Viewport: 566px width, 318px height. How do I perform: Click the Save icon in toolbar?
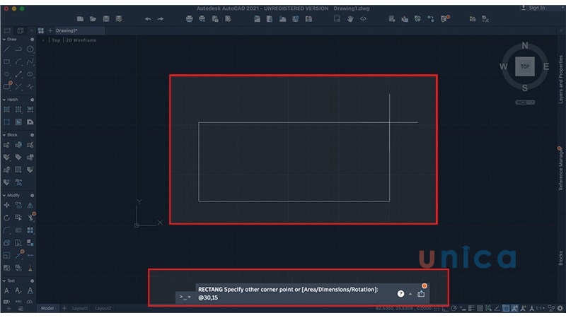click(106, 19)
